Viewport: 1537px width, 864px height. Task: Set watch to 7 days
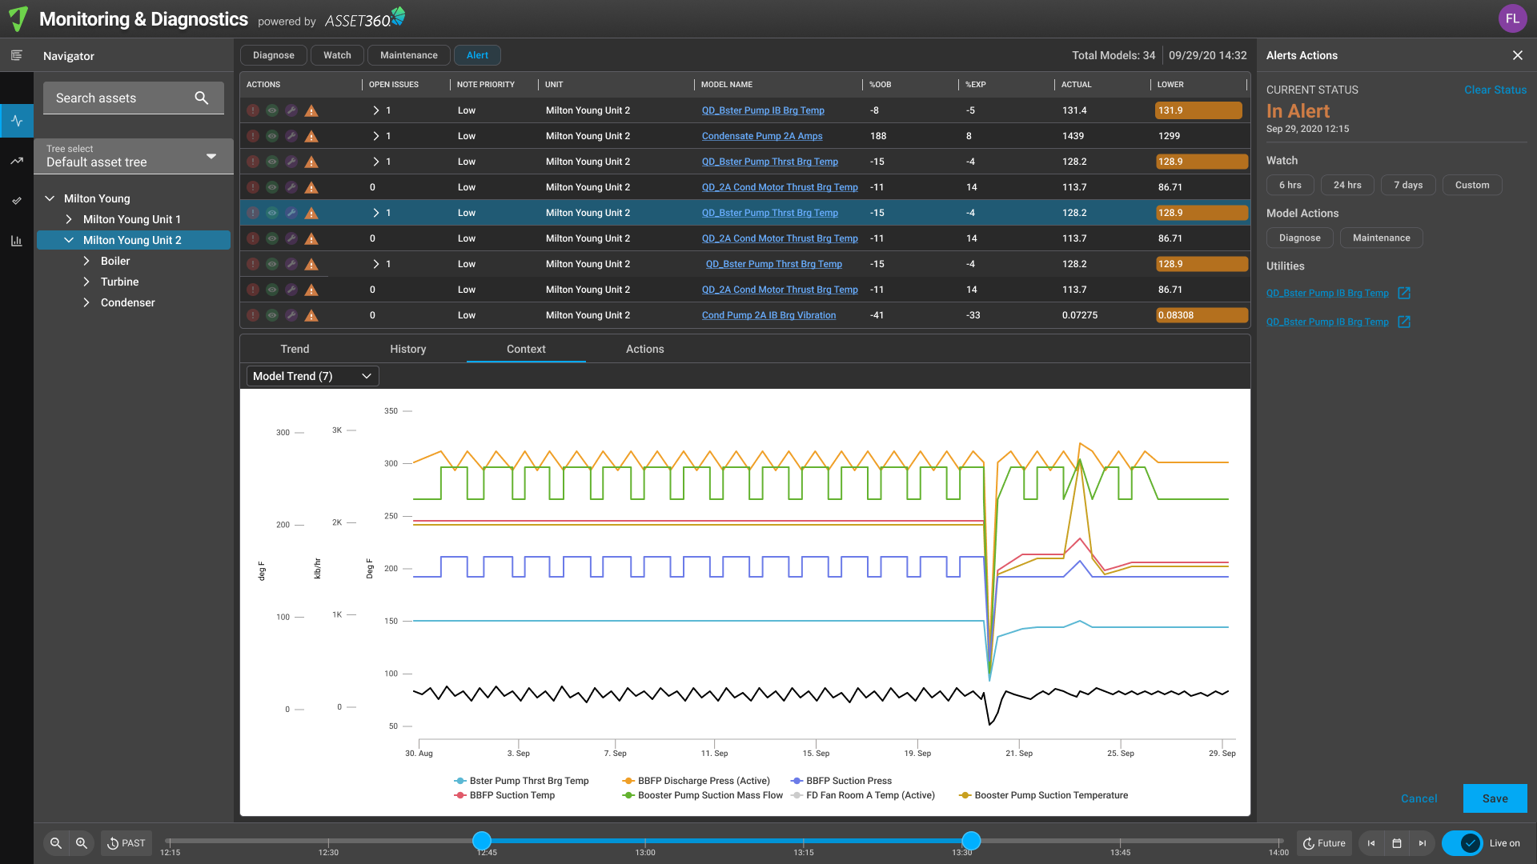(1408, 185)
